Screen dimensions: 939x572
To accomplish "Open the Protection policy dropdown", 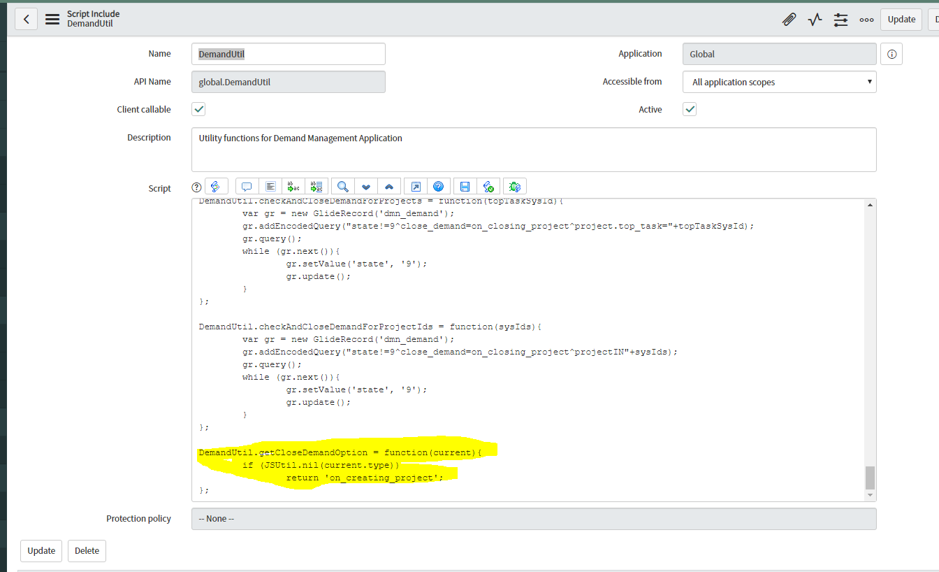I will (x=534, y=519).
